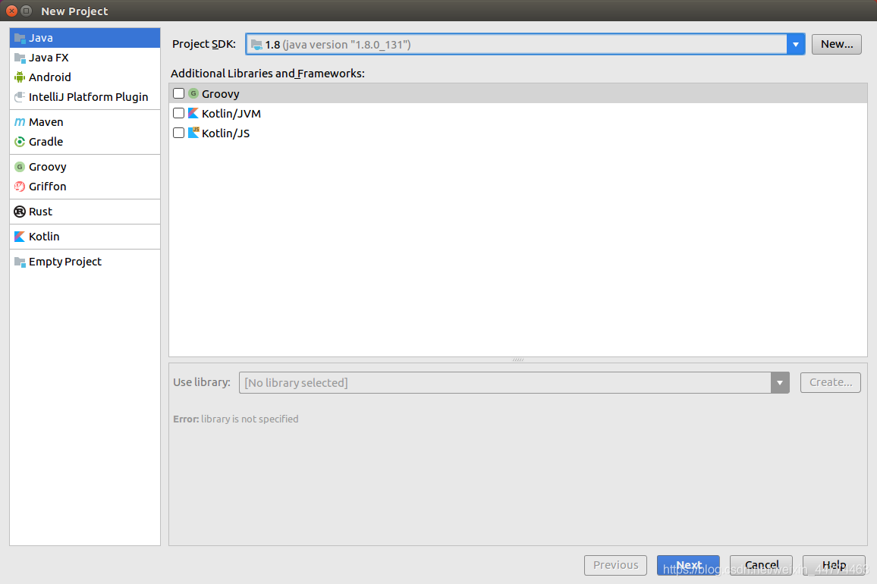Screen dimensions: 877x584
Task: Click the Kotlin/JS framework icon
Action: click(x=193, y=133)
